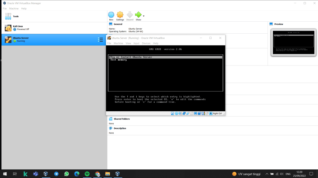Image resolution: width=318 pixels, height=178 pixels.
Task: Open the Ubuntu Server list menu toggle
Action: 100,40
